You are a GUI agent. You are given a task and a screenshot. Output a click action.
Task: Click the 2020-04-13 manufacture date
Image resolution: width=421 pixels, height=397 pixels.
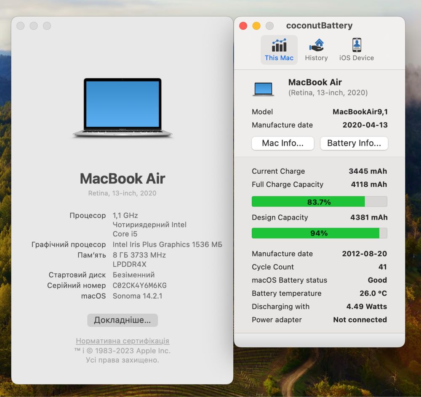[x=365, y=125]
